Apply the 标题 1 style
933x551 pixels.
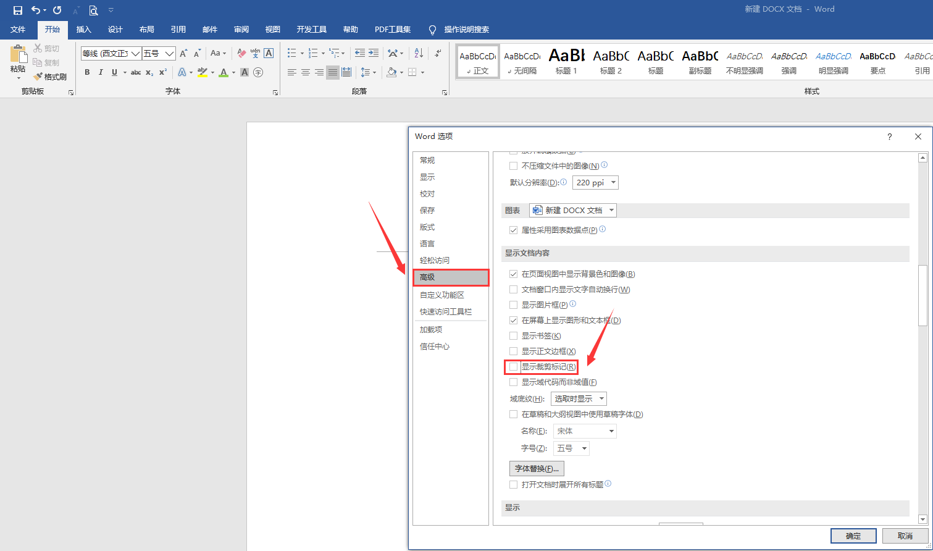coord(566,62)
